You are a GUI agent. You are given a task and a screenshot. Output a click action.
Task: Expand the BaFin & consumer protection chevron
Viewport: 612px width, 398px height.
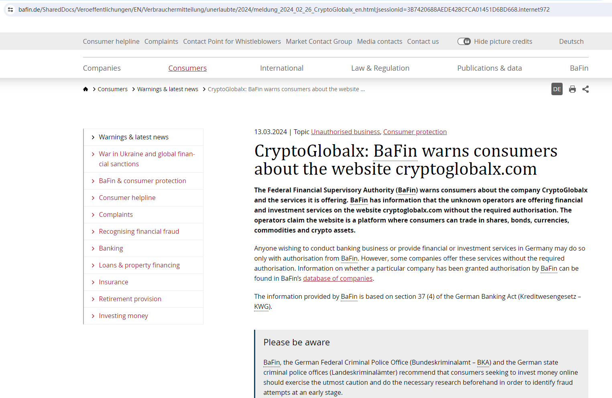93,181
